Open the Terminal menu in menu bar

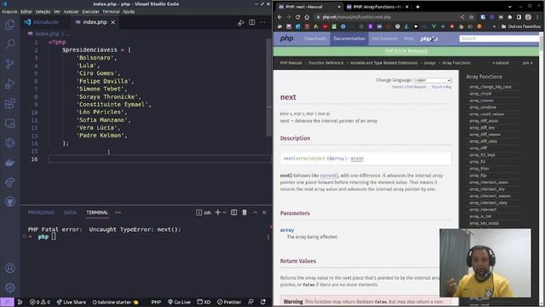click(x=111, y=11)
